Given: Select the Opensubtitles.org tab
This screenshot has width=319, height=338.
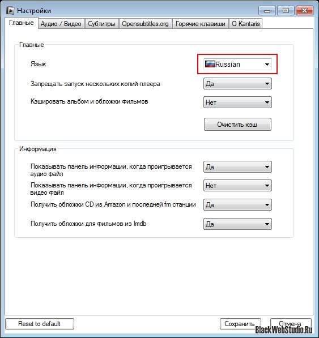Looking at the screenshot, I should click(x=146, y=24).
